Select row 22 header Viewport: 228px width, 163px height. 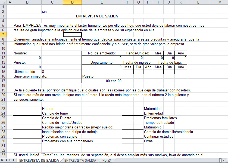3,104
